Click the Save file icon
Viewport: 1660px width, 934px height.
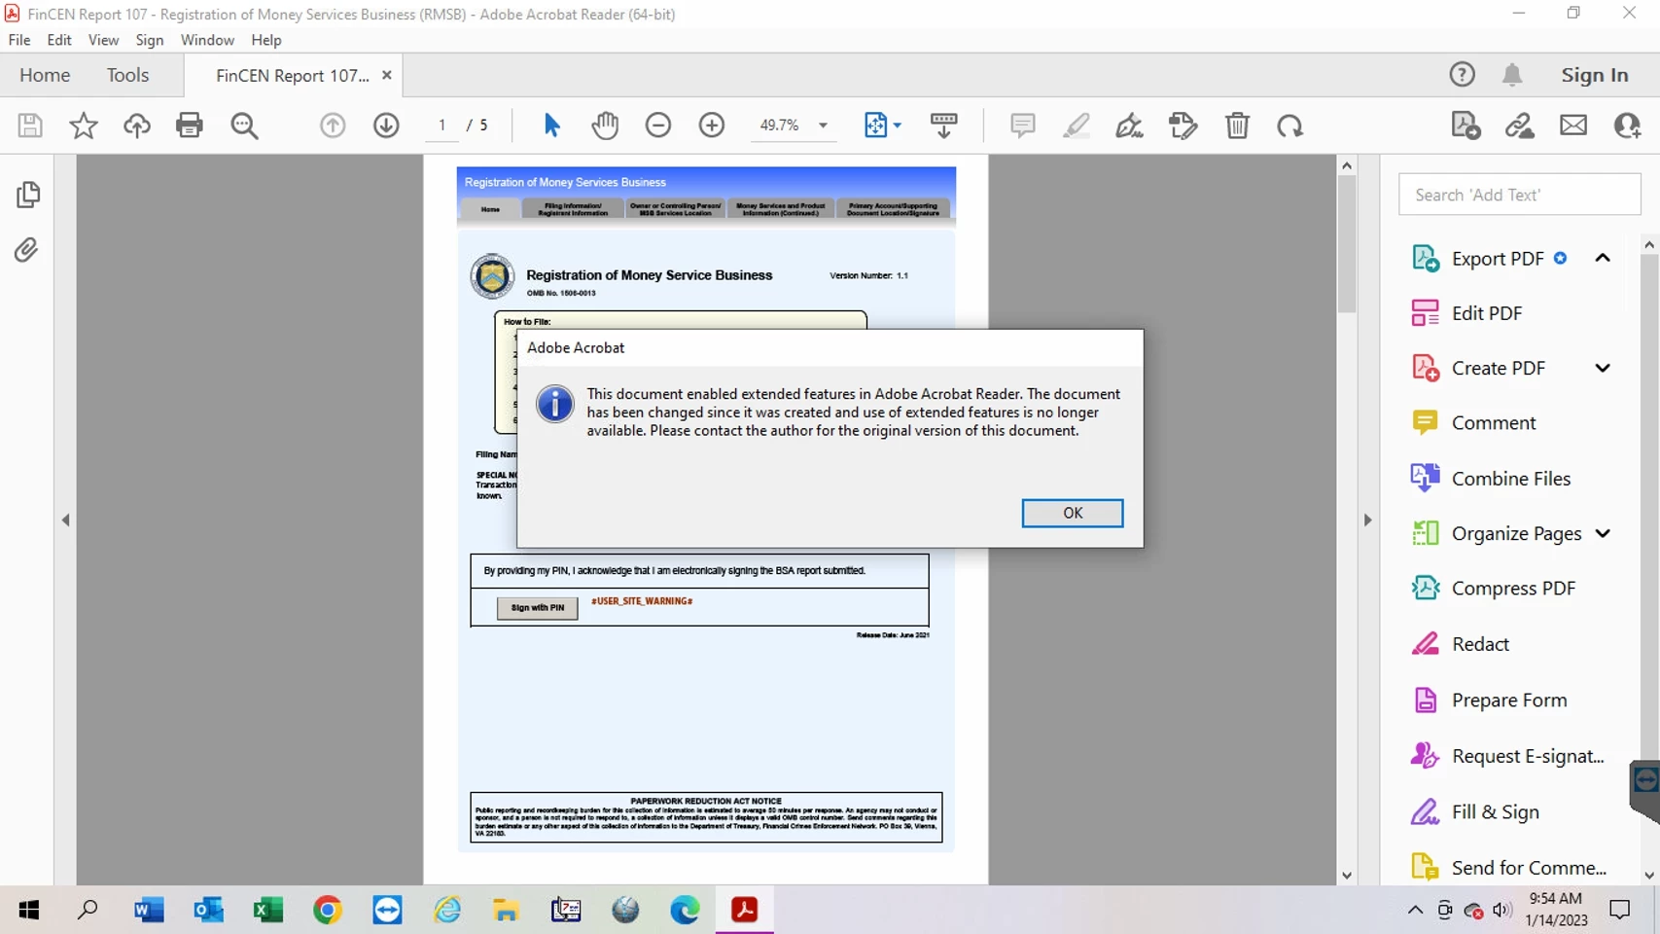(x=30, y=126)
